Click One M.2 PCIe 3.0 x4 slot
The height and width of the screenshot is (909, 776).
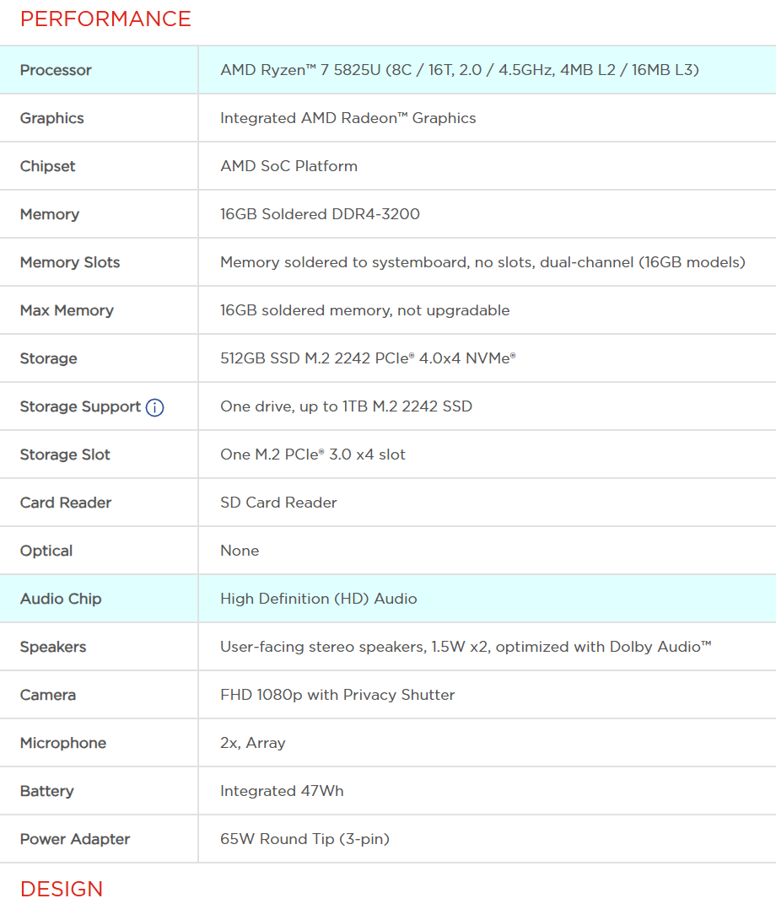click(313, 454)
